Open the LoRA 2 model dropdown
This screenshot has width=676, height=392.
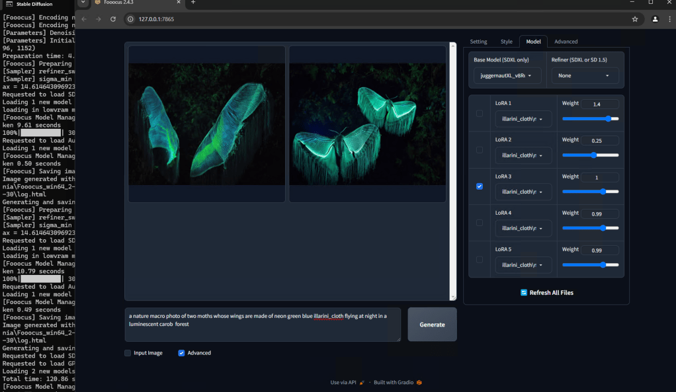[523, 155]
